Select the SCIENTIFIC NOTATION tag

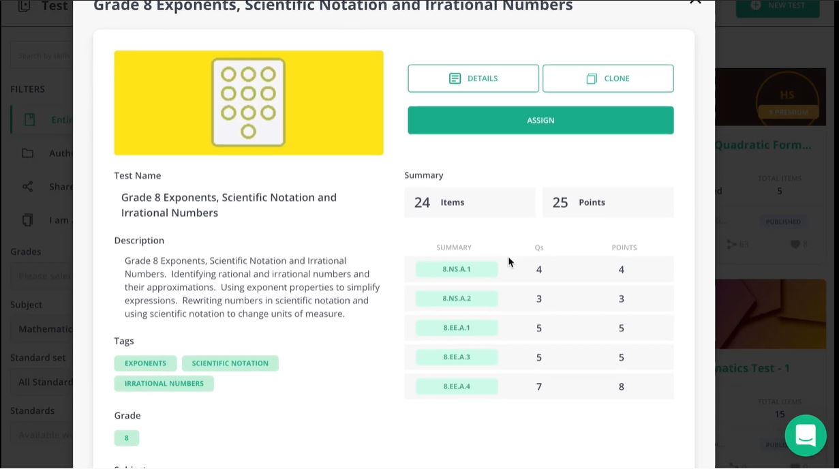pos(230,363)
